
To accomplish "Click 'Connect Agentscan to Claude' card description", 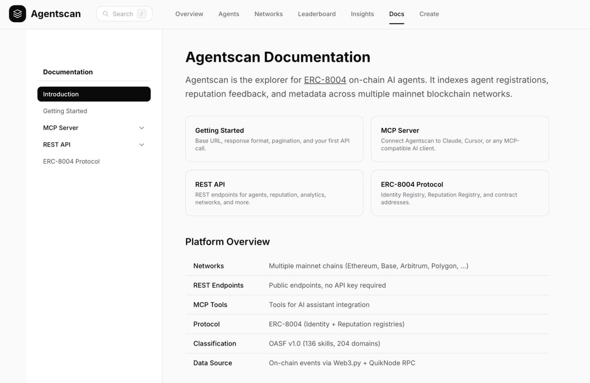I will 450,145.
